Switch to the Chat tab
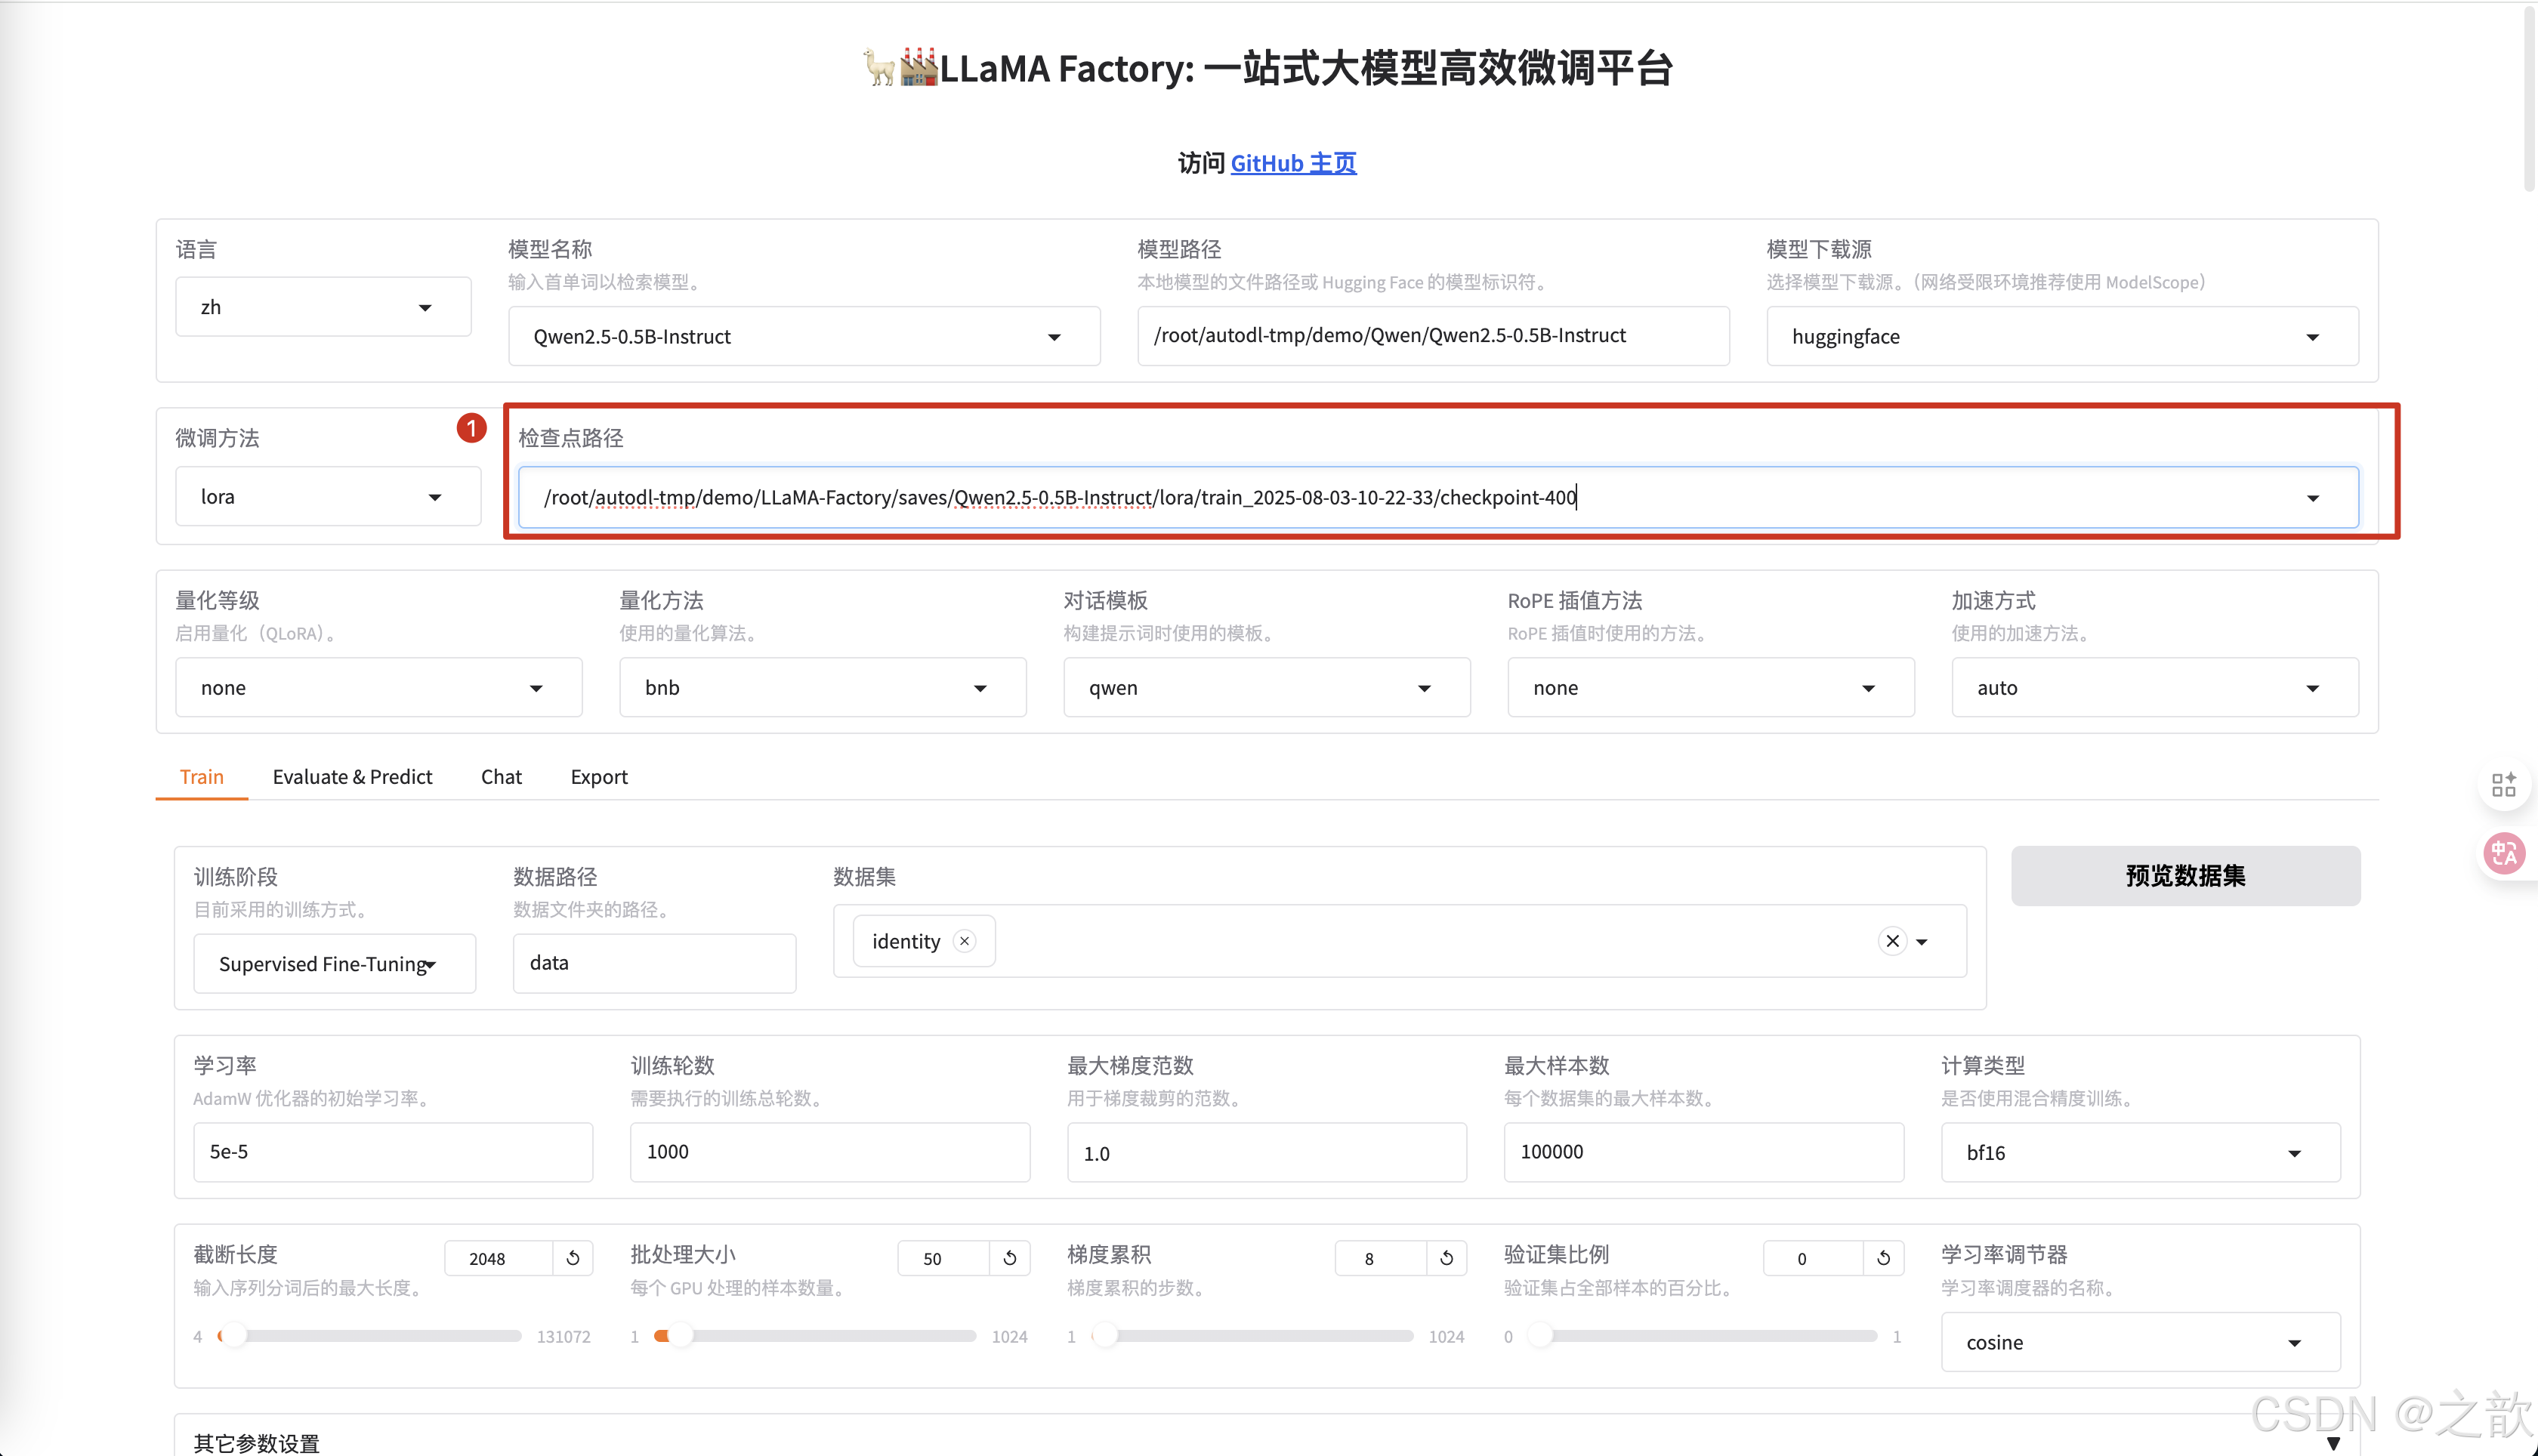The image size is (2538, 1456). coord(501,777)
